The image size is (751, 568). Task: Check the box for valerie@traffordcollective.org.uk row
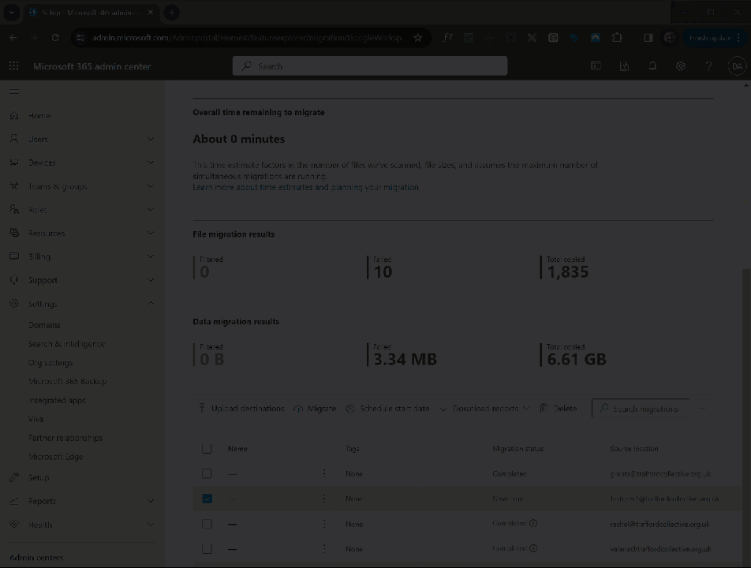point(207,549)
